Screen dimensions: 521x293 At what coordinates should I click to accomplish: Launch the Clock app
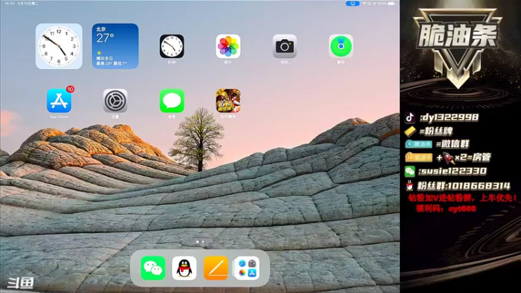[172, 46]
